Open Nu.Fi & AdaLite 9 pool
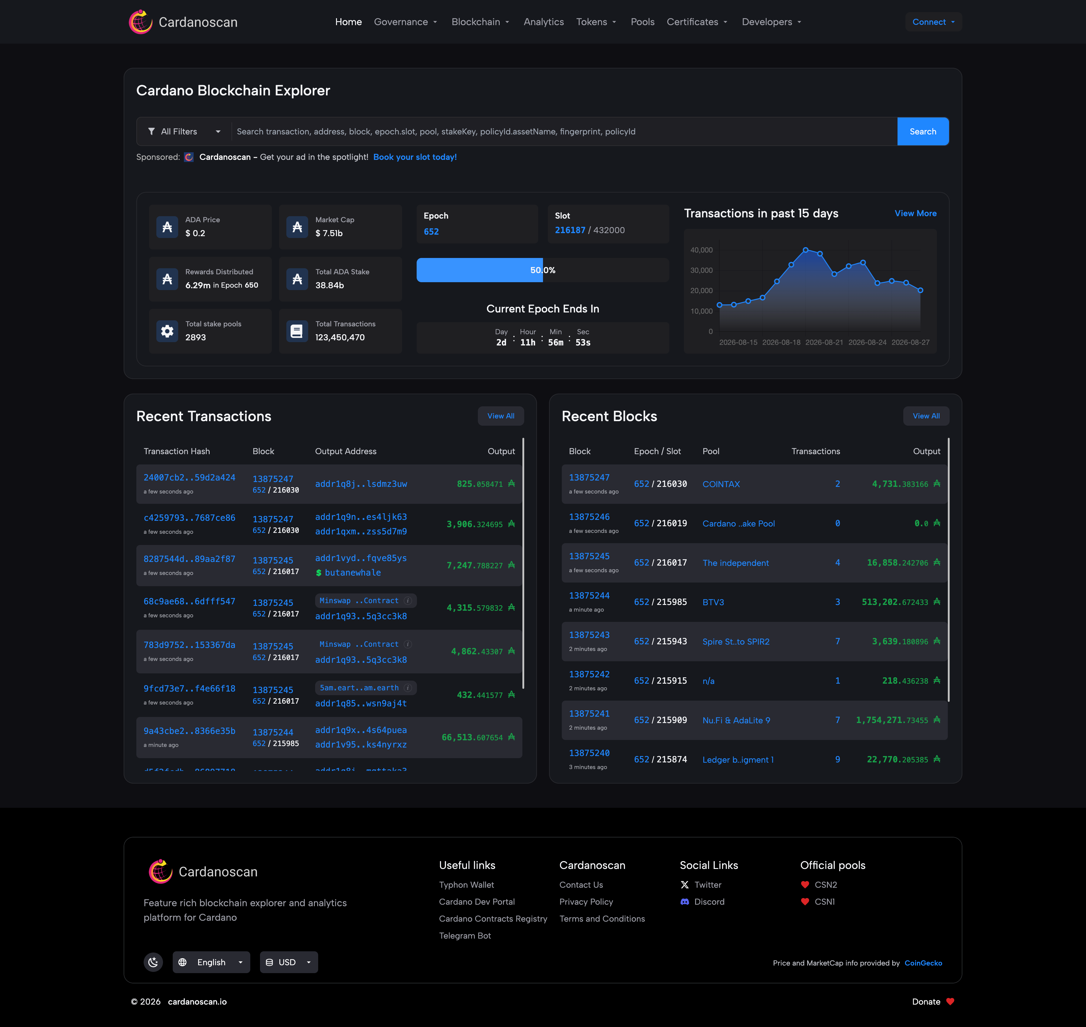This screenshot has height=1027, width=1086. coord(736,720)
